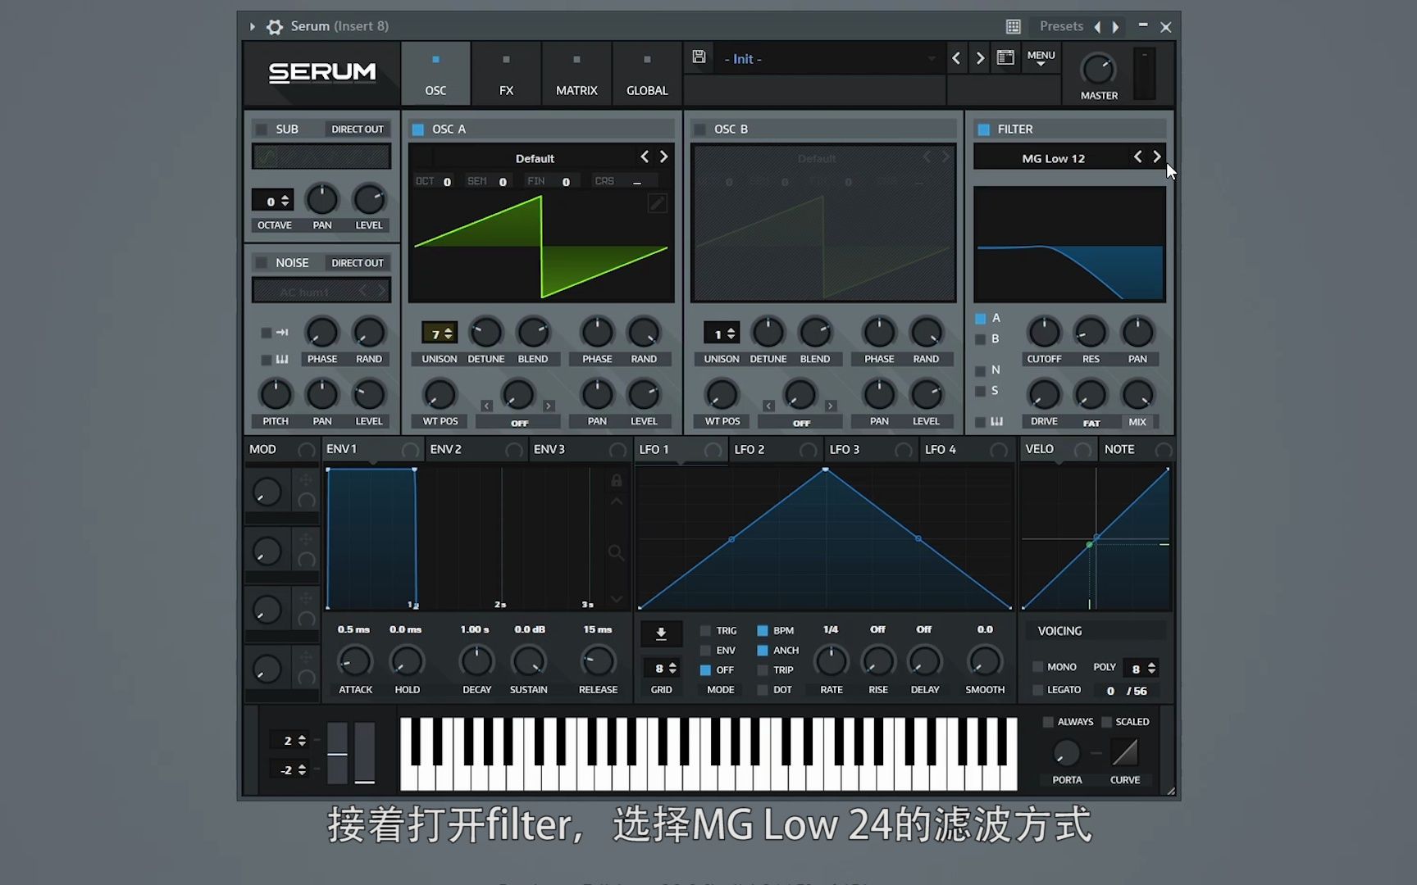This screenshot has width=1417, height=885.
Task: Click the ENV3 modulation source handle
Action: 617,450
